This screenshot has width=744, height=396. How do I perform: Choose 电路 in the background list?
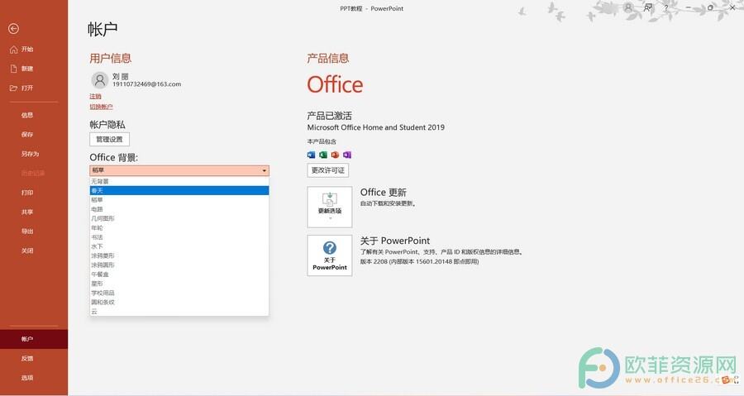click(x=179, y=209)
